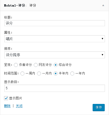
Task: Click the 删除 link
Action: [7, 106]
